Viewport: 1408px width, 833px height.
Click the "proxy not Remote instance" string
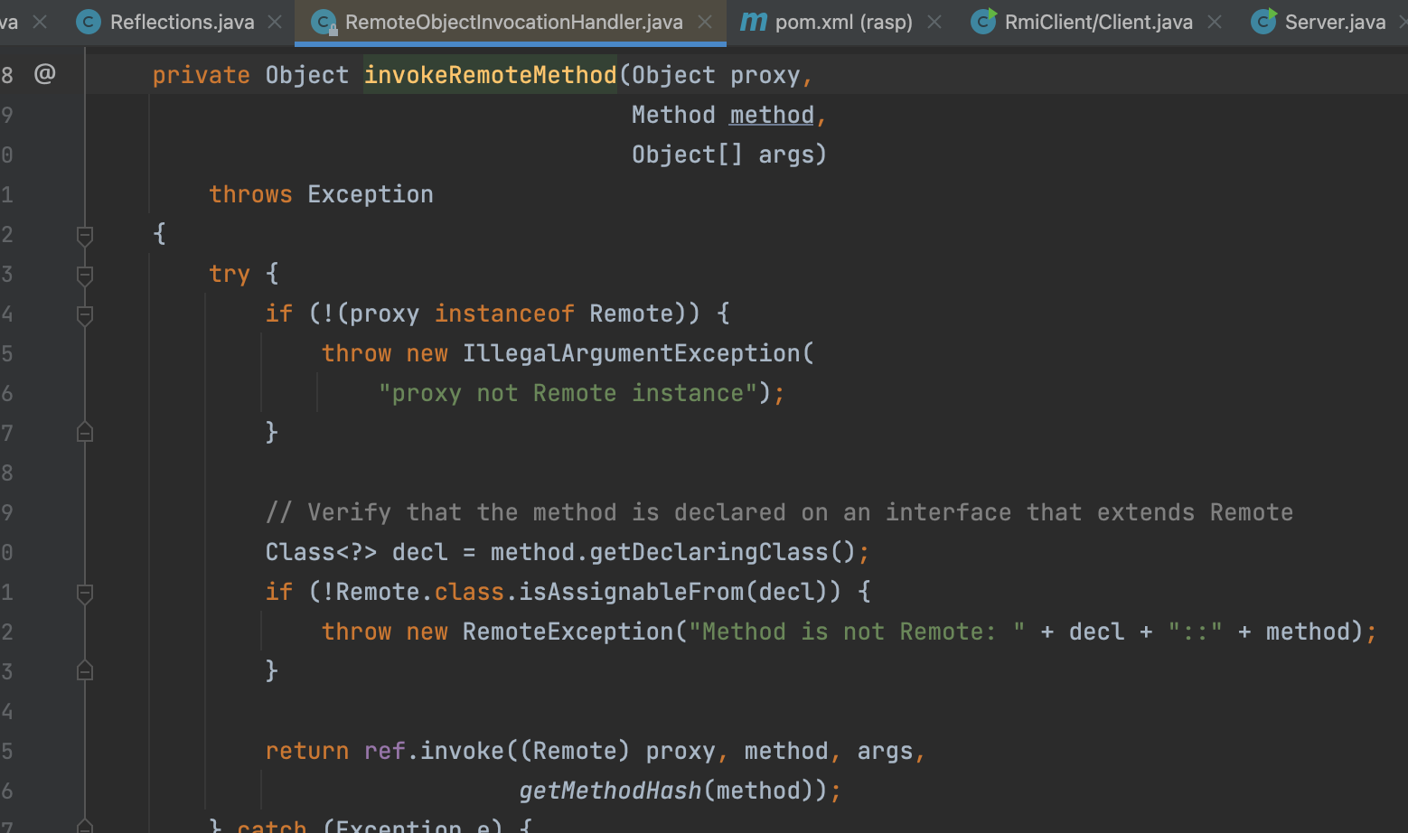pos(568,393)
